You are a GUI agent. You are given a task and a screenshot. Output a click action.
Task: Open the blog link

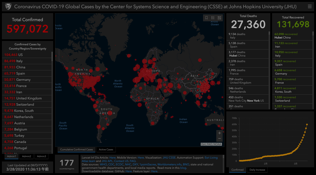(x=183, y=168)
